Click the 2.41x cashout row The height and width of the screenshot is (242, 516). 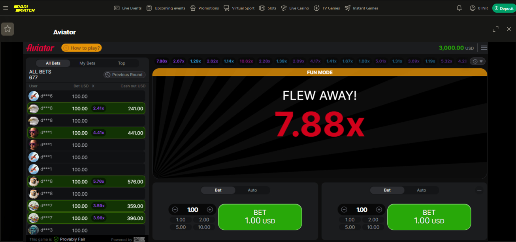86,108
